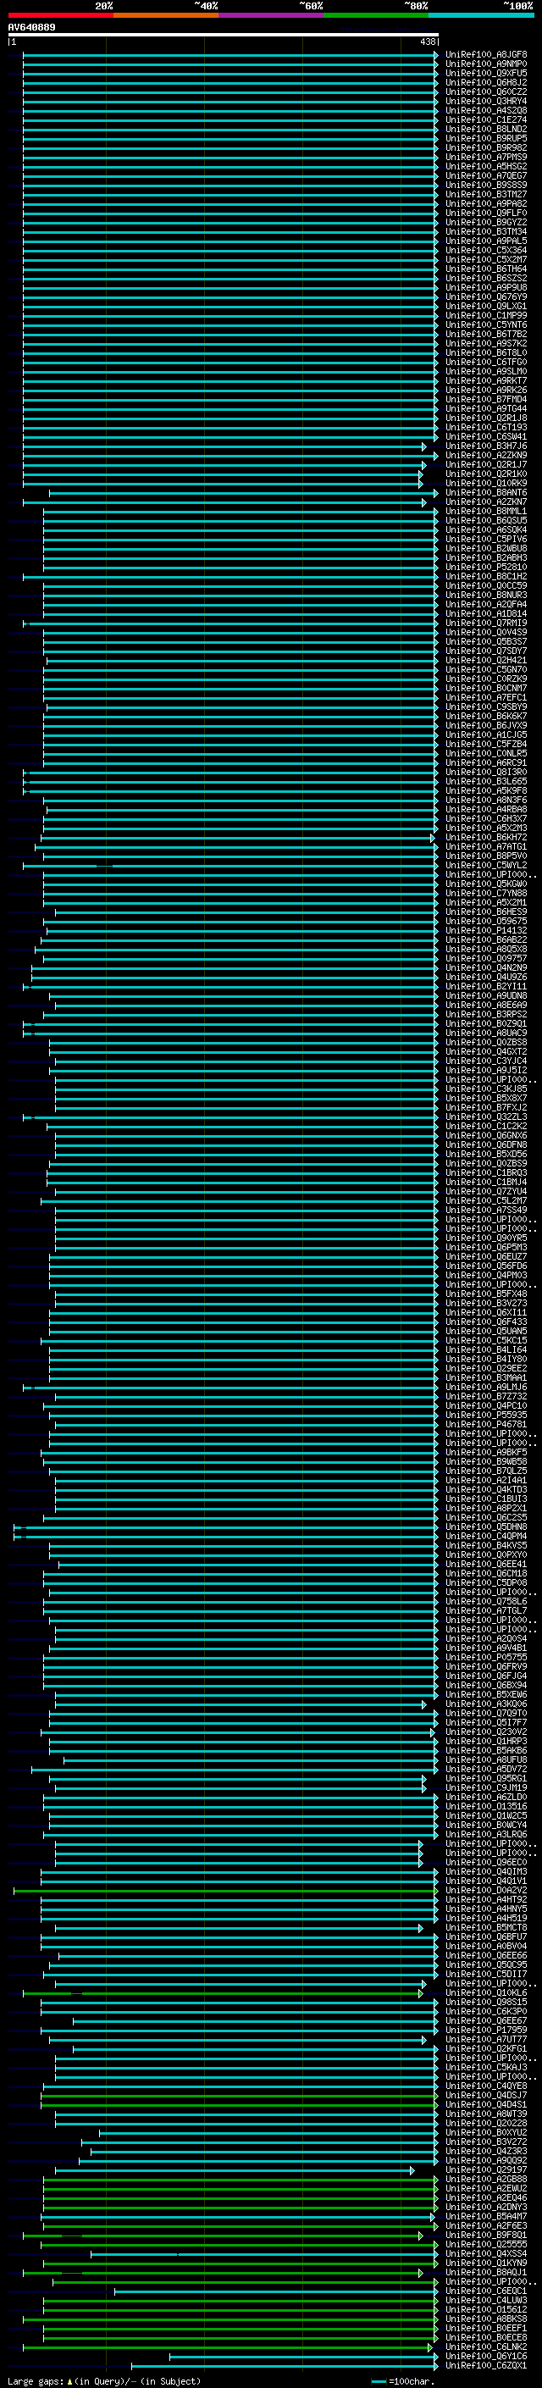Select hit label UniRef100_Q5KGW0
Image resolution: width=542 pixels, height=2388 pixels.
[486, 884]
